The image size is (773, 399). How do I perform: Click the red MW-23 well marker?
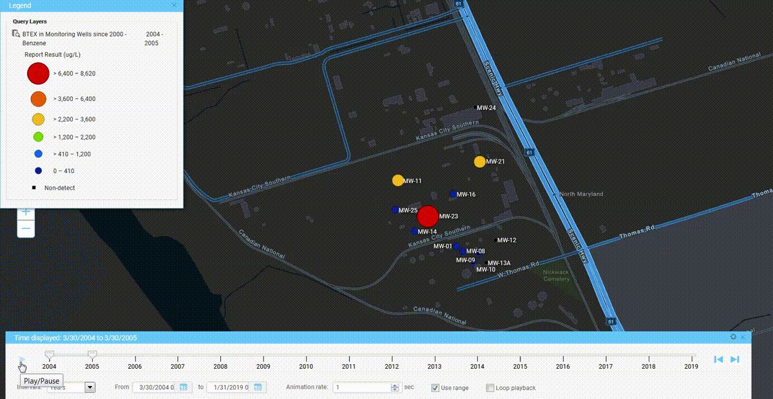pos(427,216)
